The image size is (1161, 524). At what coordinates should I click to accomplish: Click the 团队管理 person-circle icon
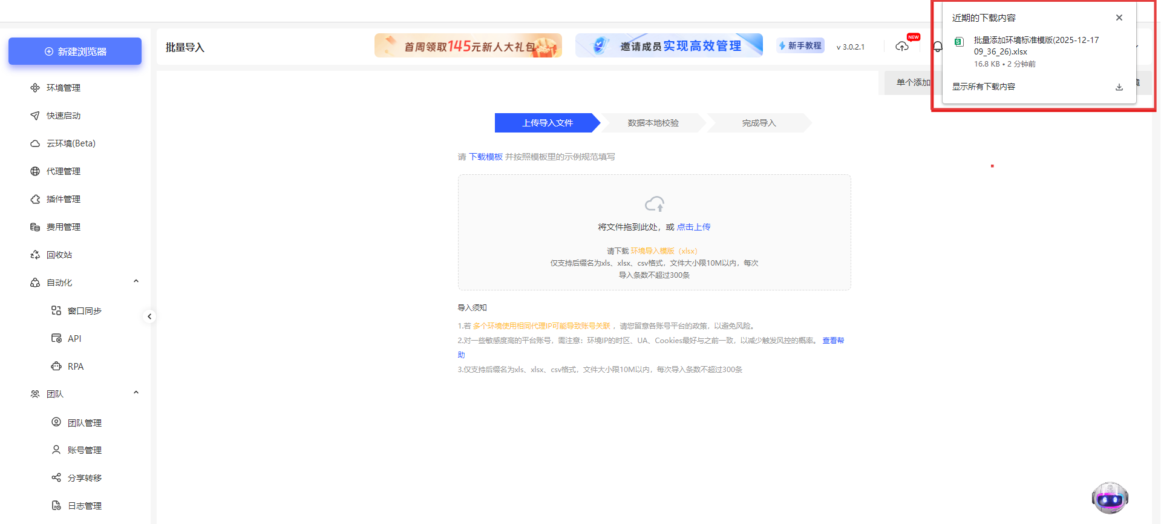coord(56,422)
